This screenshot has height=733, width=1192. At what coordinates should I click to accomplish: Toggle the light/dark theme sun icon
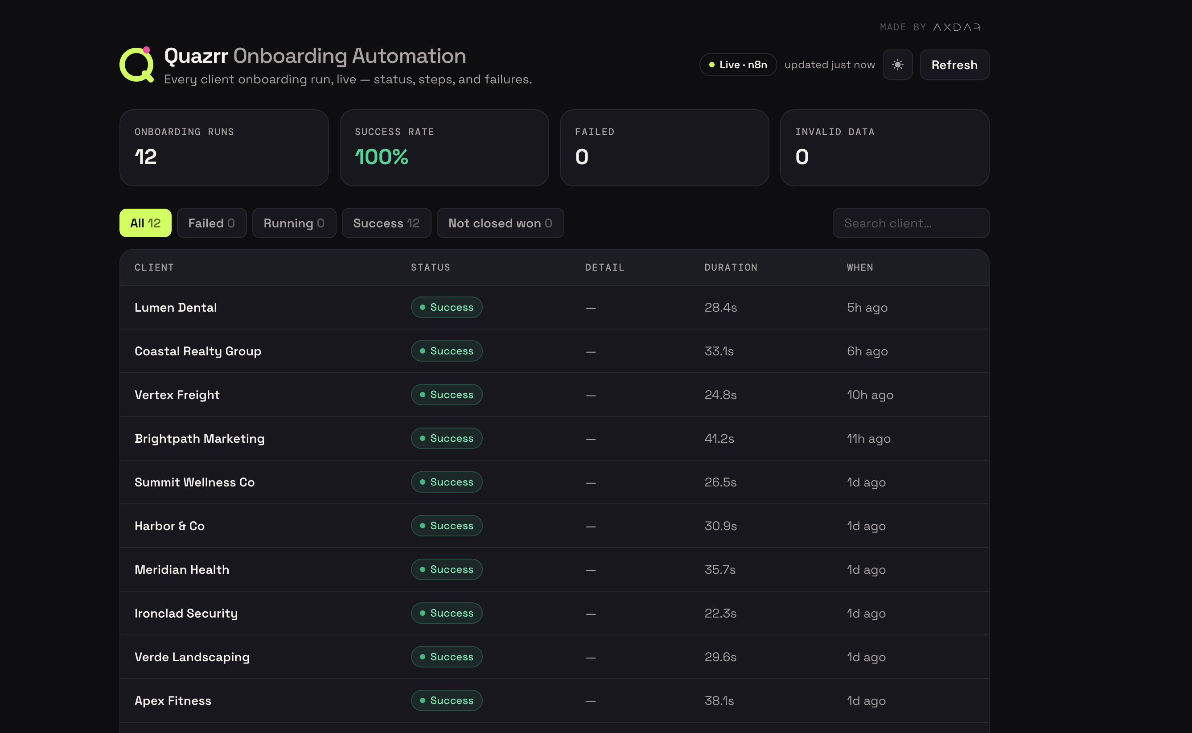point(897,65)
